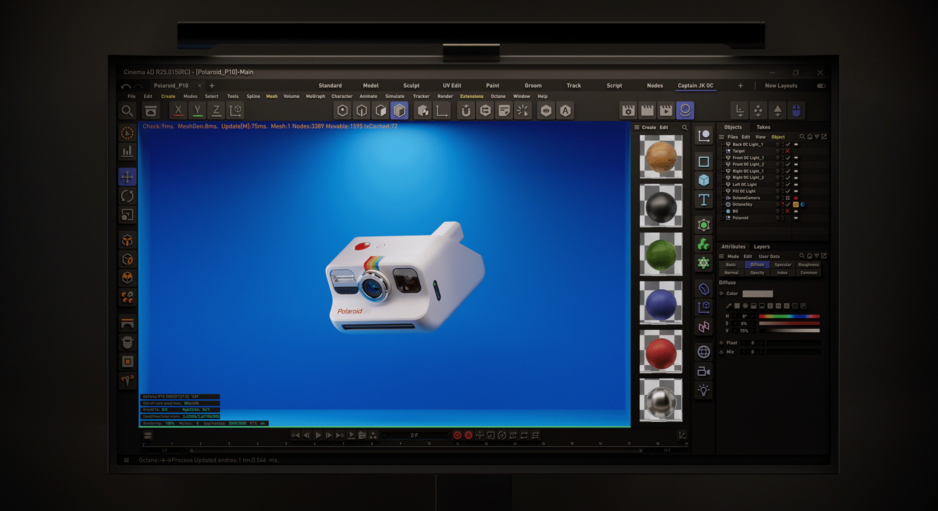Toggle the red X on Target object

(788, 151)
